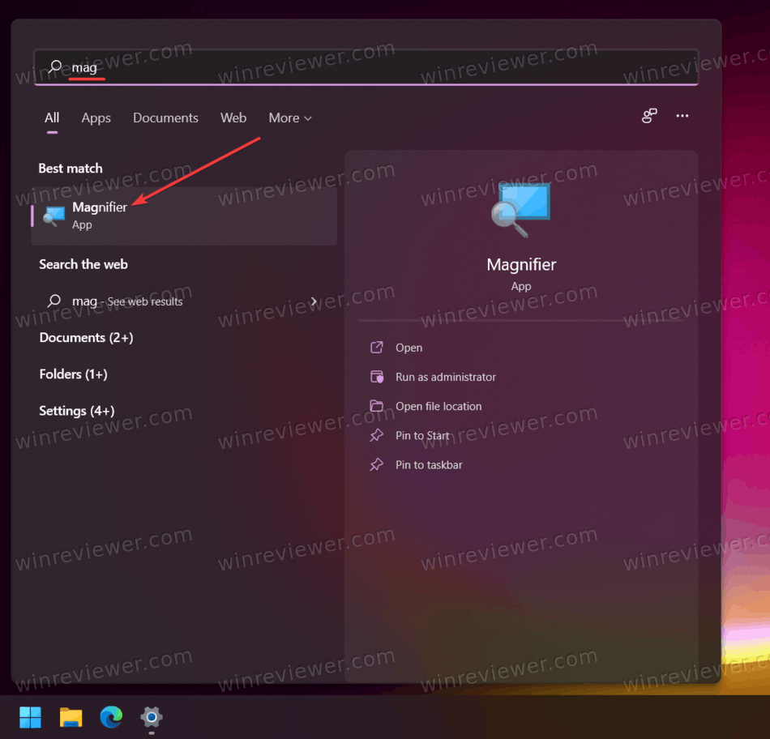Image resolution: width=770 pixels, height=739 pixels.
Task: Click the 'Best match' heading text
Action: (x=71, y=169)
